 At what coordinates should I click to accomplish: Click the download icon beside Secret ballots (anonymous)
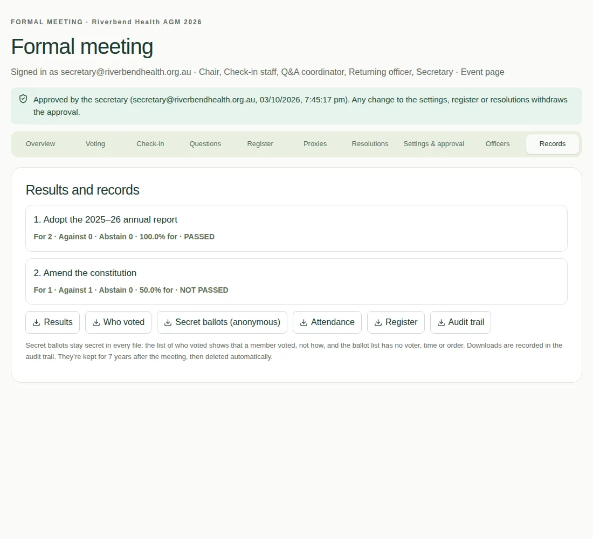click(x=168, y=322)
